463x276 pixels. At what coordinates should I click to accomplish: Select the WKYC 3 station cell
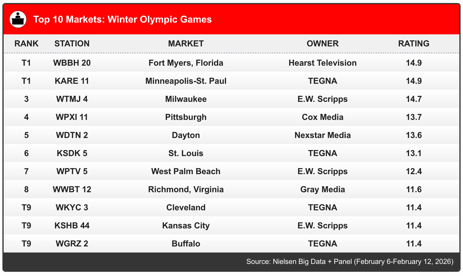pos(72,207)
